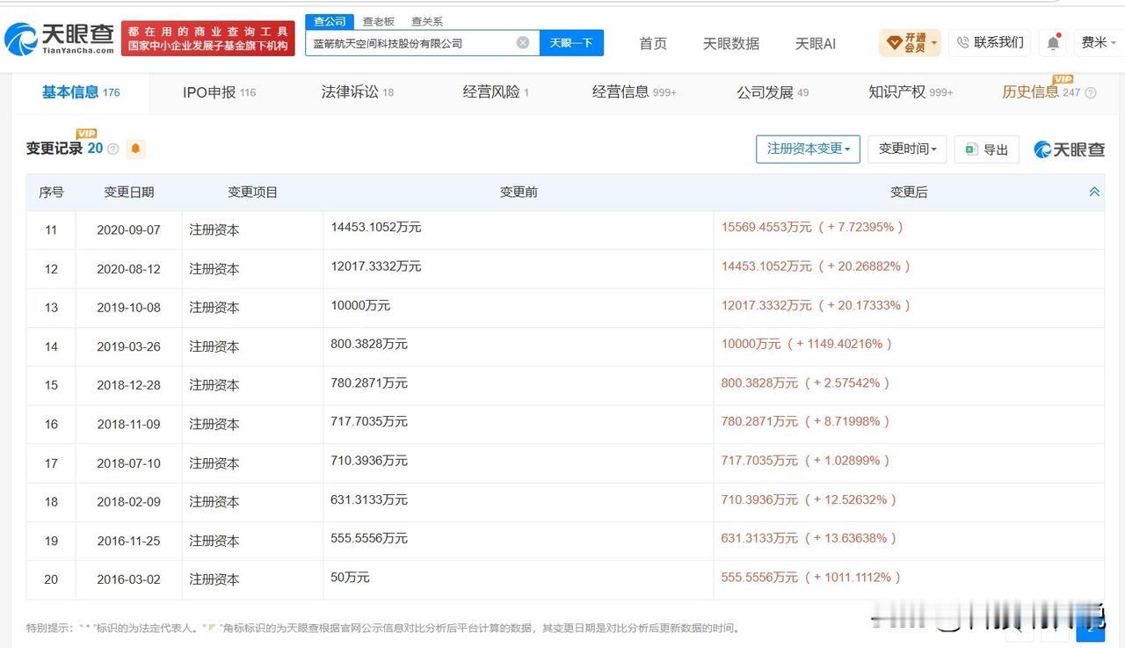The width and height of the screenshot is (1125, 648).
Task: Go to 首页 in the top navigation
Action: [653, 43]
